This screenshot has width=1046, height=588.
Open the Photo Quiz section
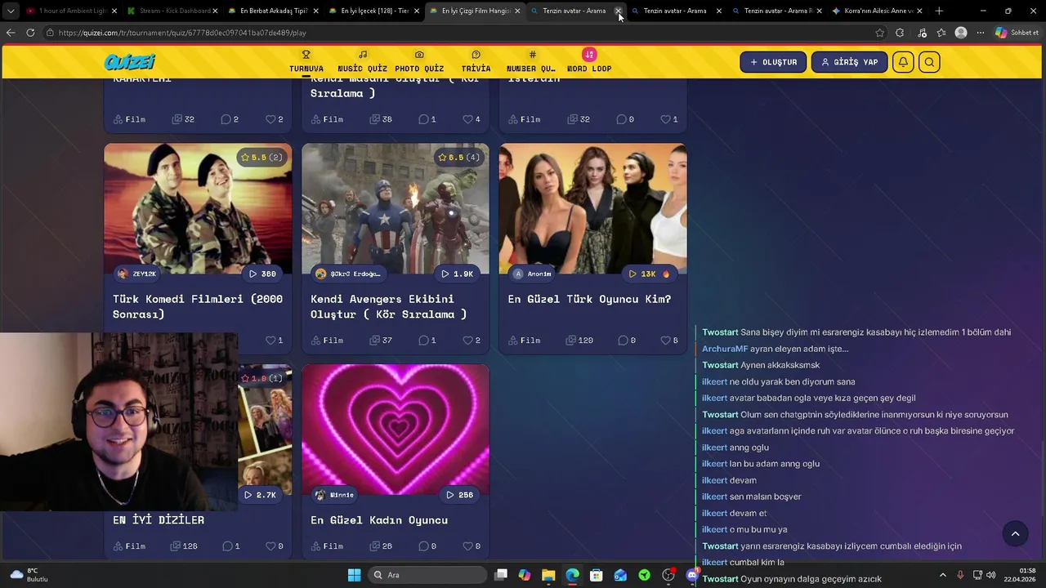[419, 62]
